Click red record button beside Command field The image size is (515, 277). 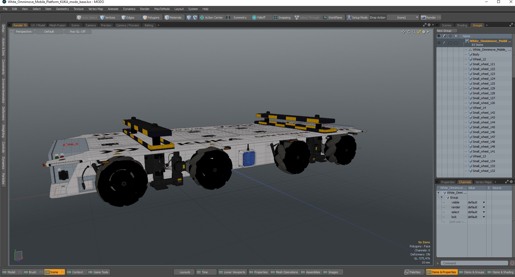point(512,263)
